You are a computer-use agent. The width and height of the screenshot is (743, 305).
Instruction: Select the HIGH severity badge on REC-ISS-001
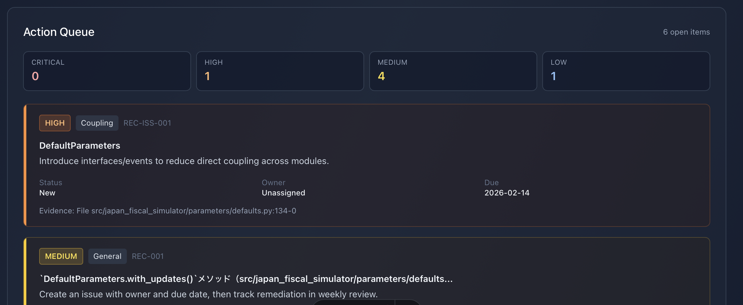tap(55, 123)
